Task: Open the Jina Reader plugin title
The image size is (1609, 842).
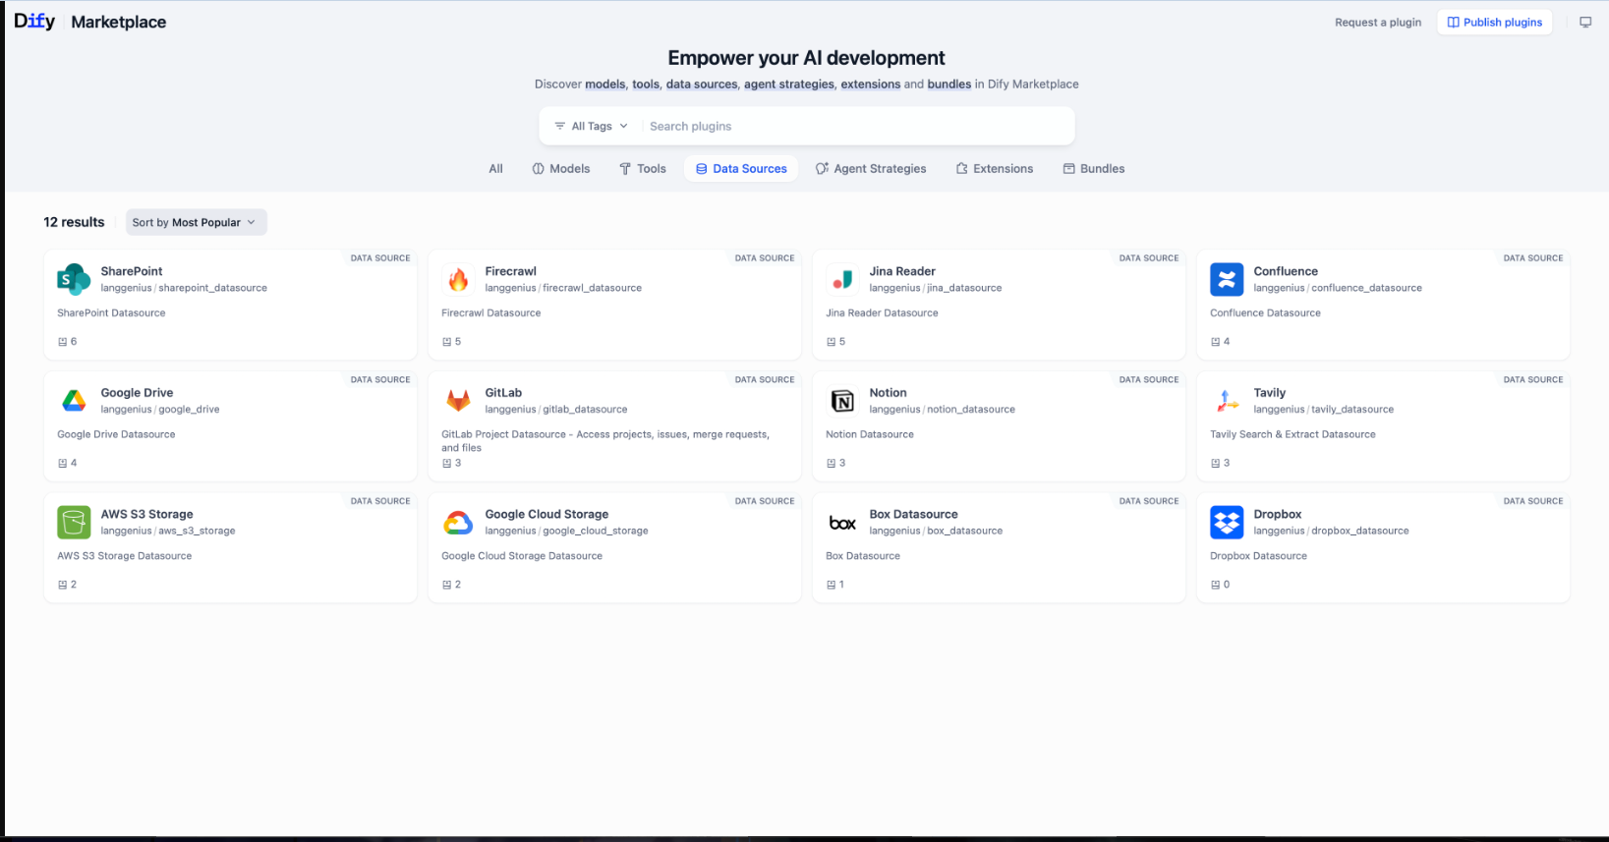Action: click(902, 271)
